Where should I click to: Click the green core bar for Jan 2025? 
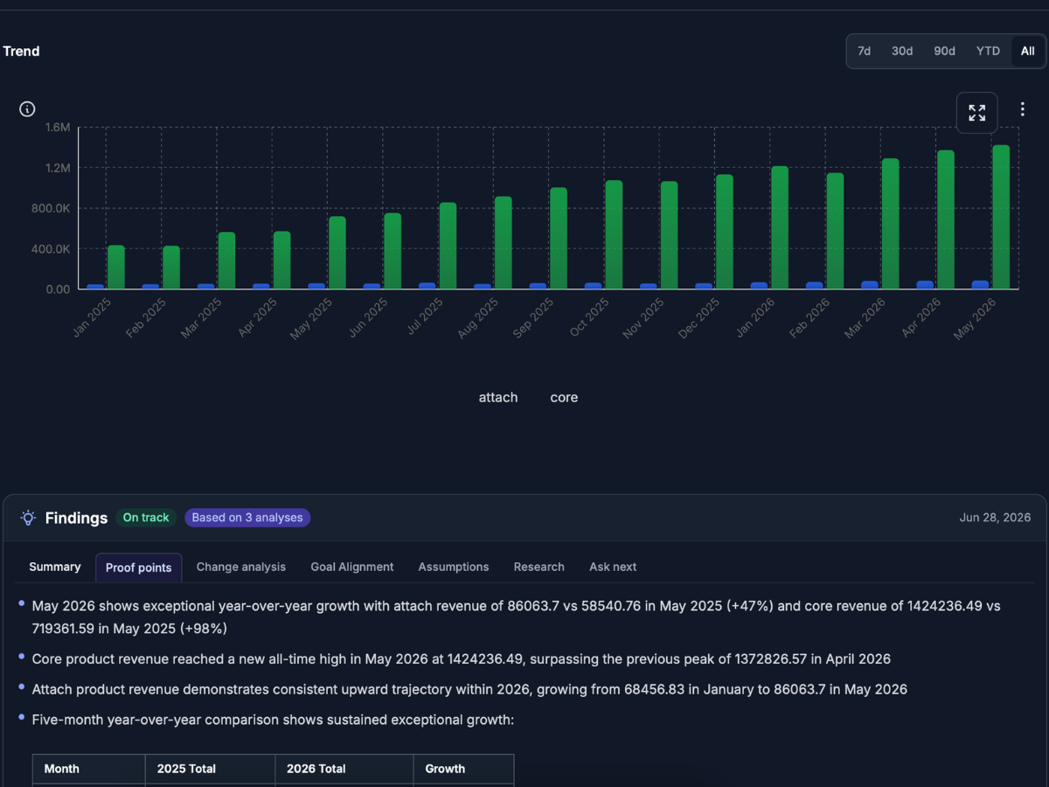[116, 267]
